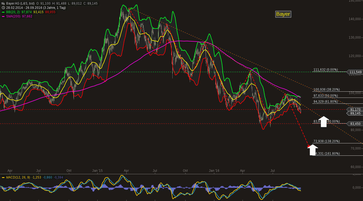Viewport: 363px width, 201px height.
Task: Select the Bayer AG (L&S, bid) title
Action: point(20,3)
